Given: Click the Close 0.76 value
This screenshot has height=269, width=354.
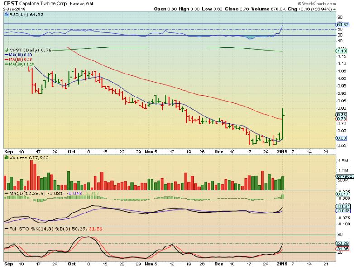Looking at the screenshot, I should (x=237, y=9).
